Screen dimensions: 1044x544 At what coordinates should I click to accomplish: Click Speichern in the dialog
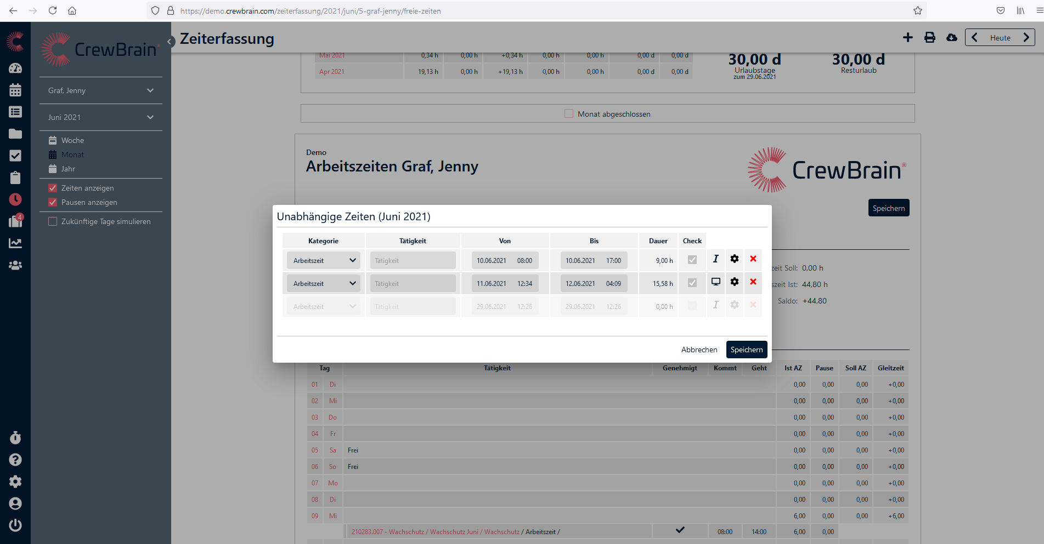(x=746, y=350)
